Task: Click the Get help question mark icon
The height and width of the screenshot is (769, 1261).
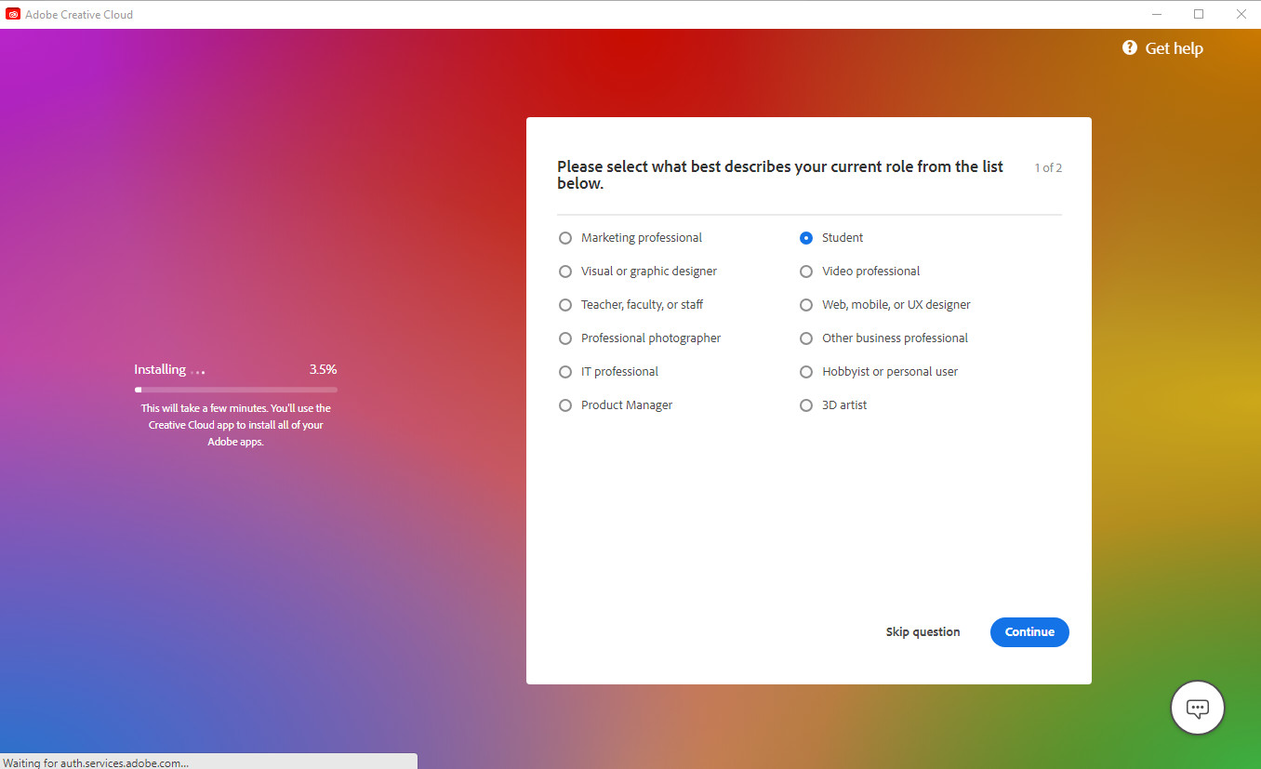Action: [x=1130, y=47]
